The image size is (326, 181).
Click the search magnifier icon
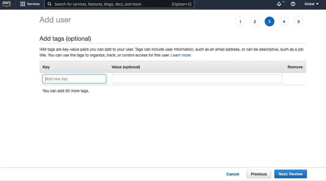[50, 4]
